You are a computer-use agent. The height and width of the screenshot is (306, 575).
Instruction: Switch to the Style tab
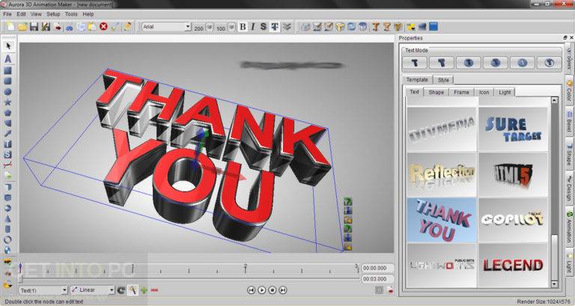[x=443, y=80]
